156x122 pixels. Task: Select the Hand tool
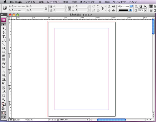coord(3,96)
